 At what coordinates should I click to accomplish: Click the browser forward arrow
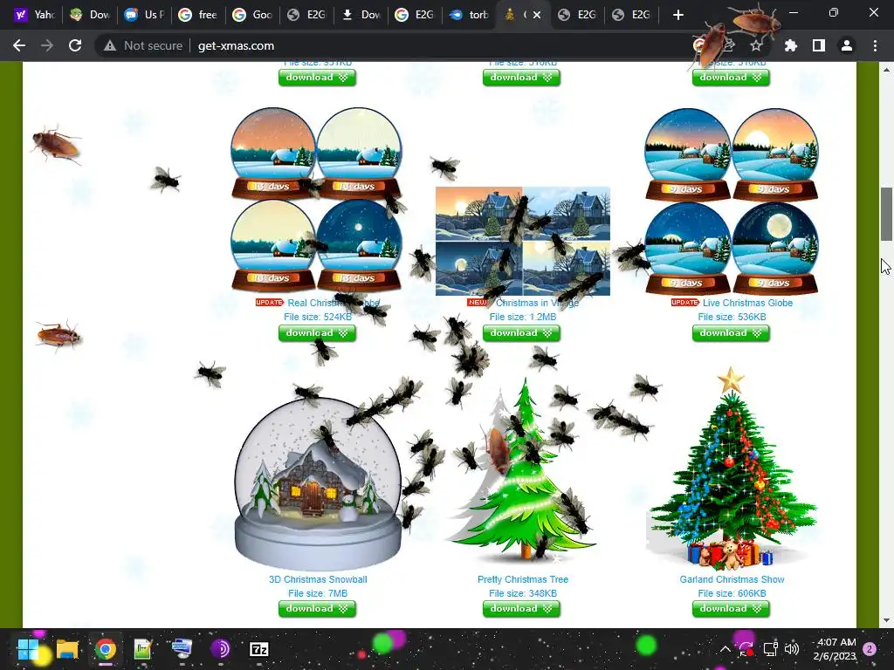pos(47,45)
